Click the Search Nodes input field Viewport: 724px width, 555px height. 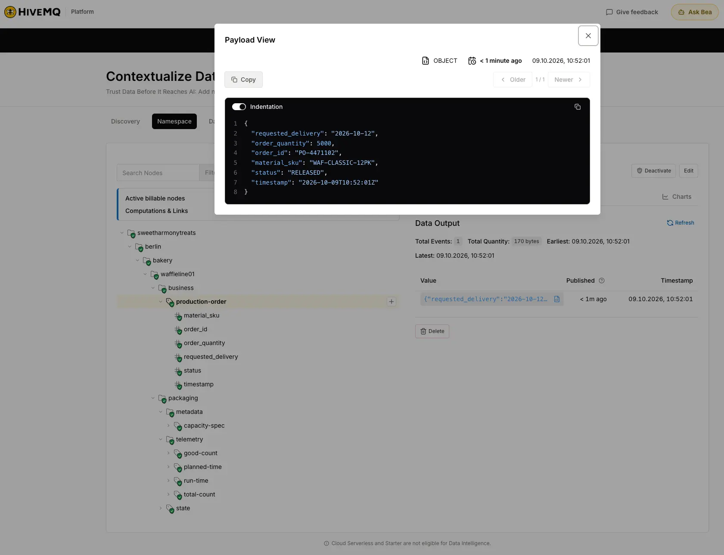point(158,173)
